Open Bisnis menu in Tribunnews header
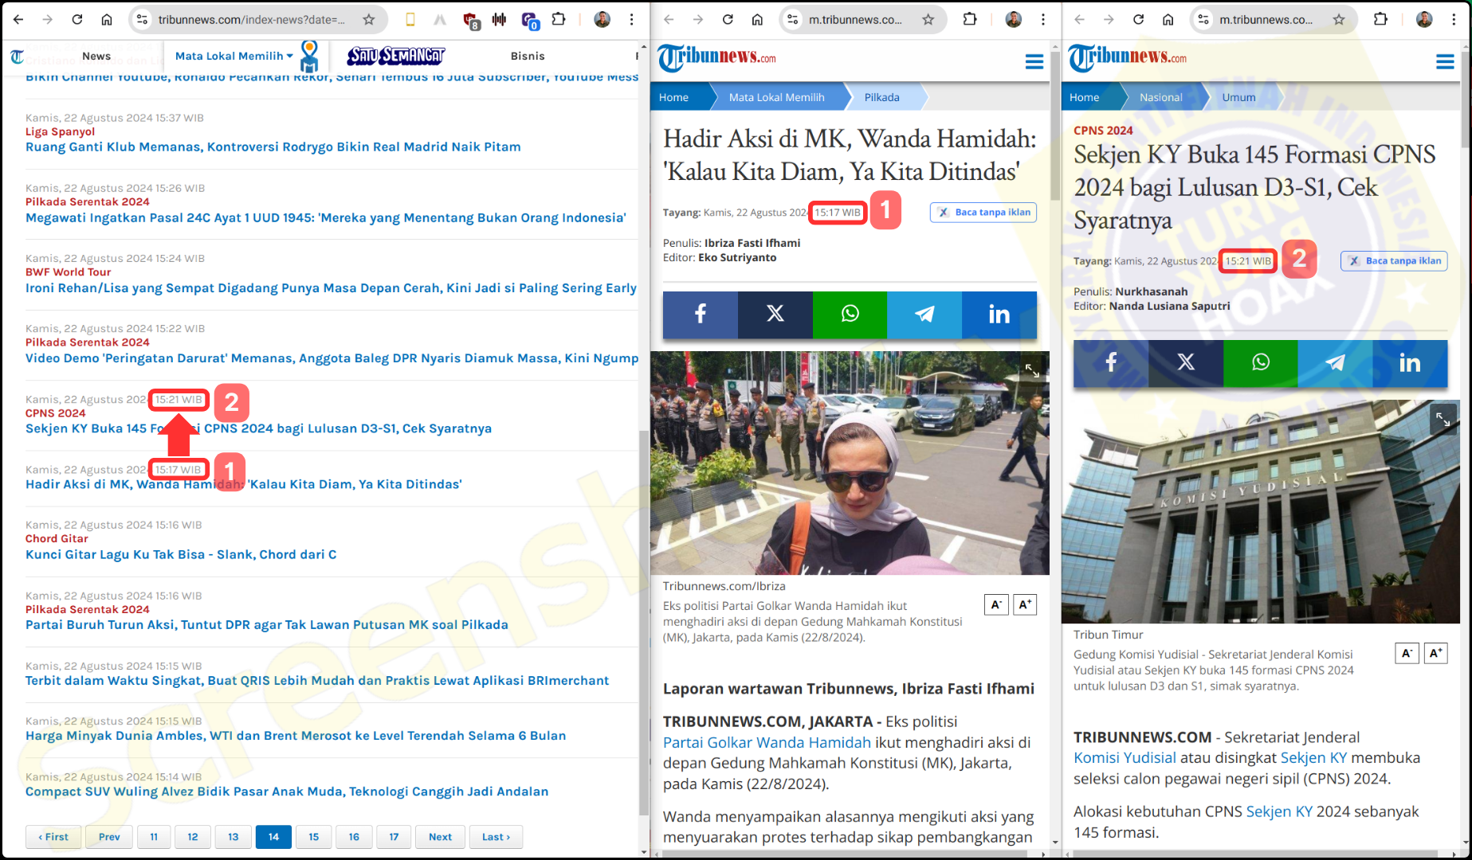The width and height of the screenshot is (1472, 860). 528,56
